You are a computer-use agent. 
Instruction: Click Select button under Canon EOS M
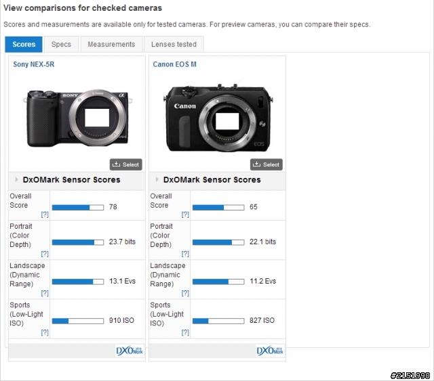pyautogui.click(x=267, y=164)
